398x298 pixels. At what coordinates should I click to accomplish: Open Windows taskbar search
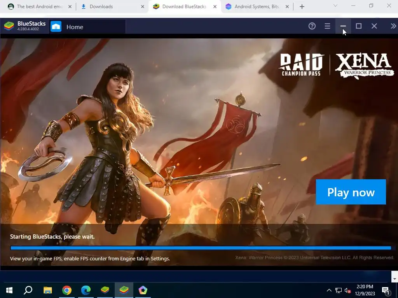coord(28,290)
